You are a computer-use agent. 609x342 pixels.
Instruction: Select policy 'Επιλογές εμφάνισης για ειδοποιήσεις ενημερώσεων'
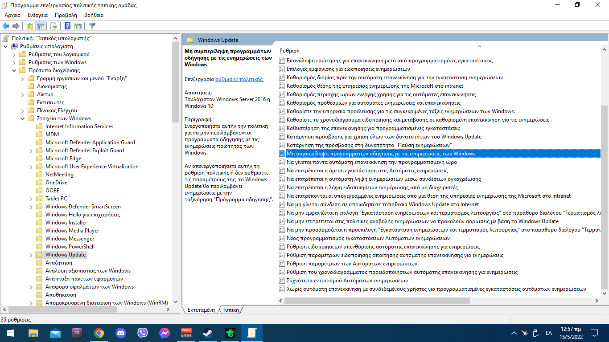348,69
